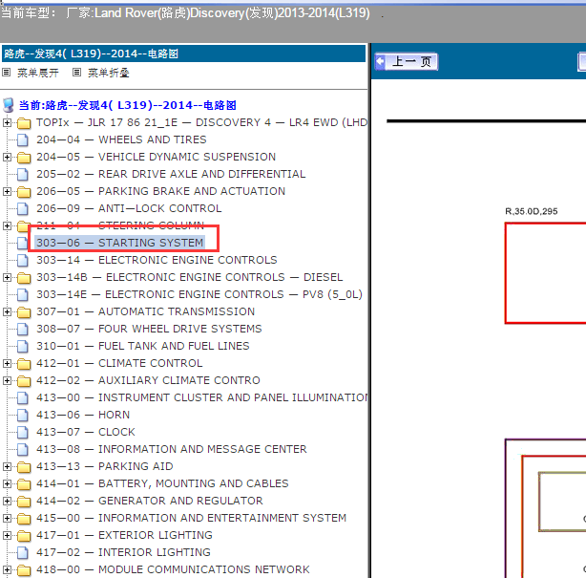The width and height of the screenshot is (586, 578).
Task: Click folder icon of 417-01 Exterior Lighting
Action: click(x=24, y=536)
